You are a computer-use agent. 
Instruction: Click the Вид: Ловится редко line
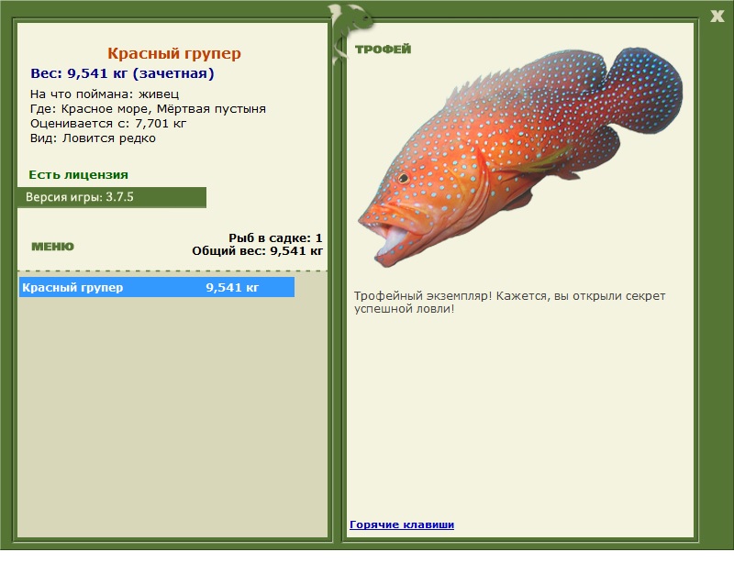point(93,138)
